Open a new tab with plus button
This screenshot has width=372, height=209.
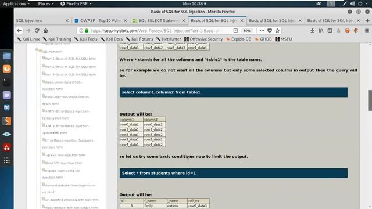pos(367,21)
